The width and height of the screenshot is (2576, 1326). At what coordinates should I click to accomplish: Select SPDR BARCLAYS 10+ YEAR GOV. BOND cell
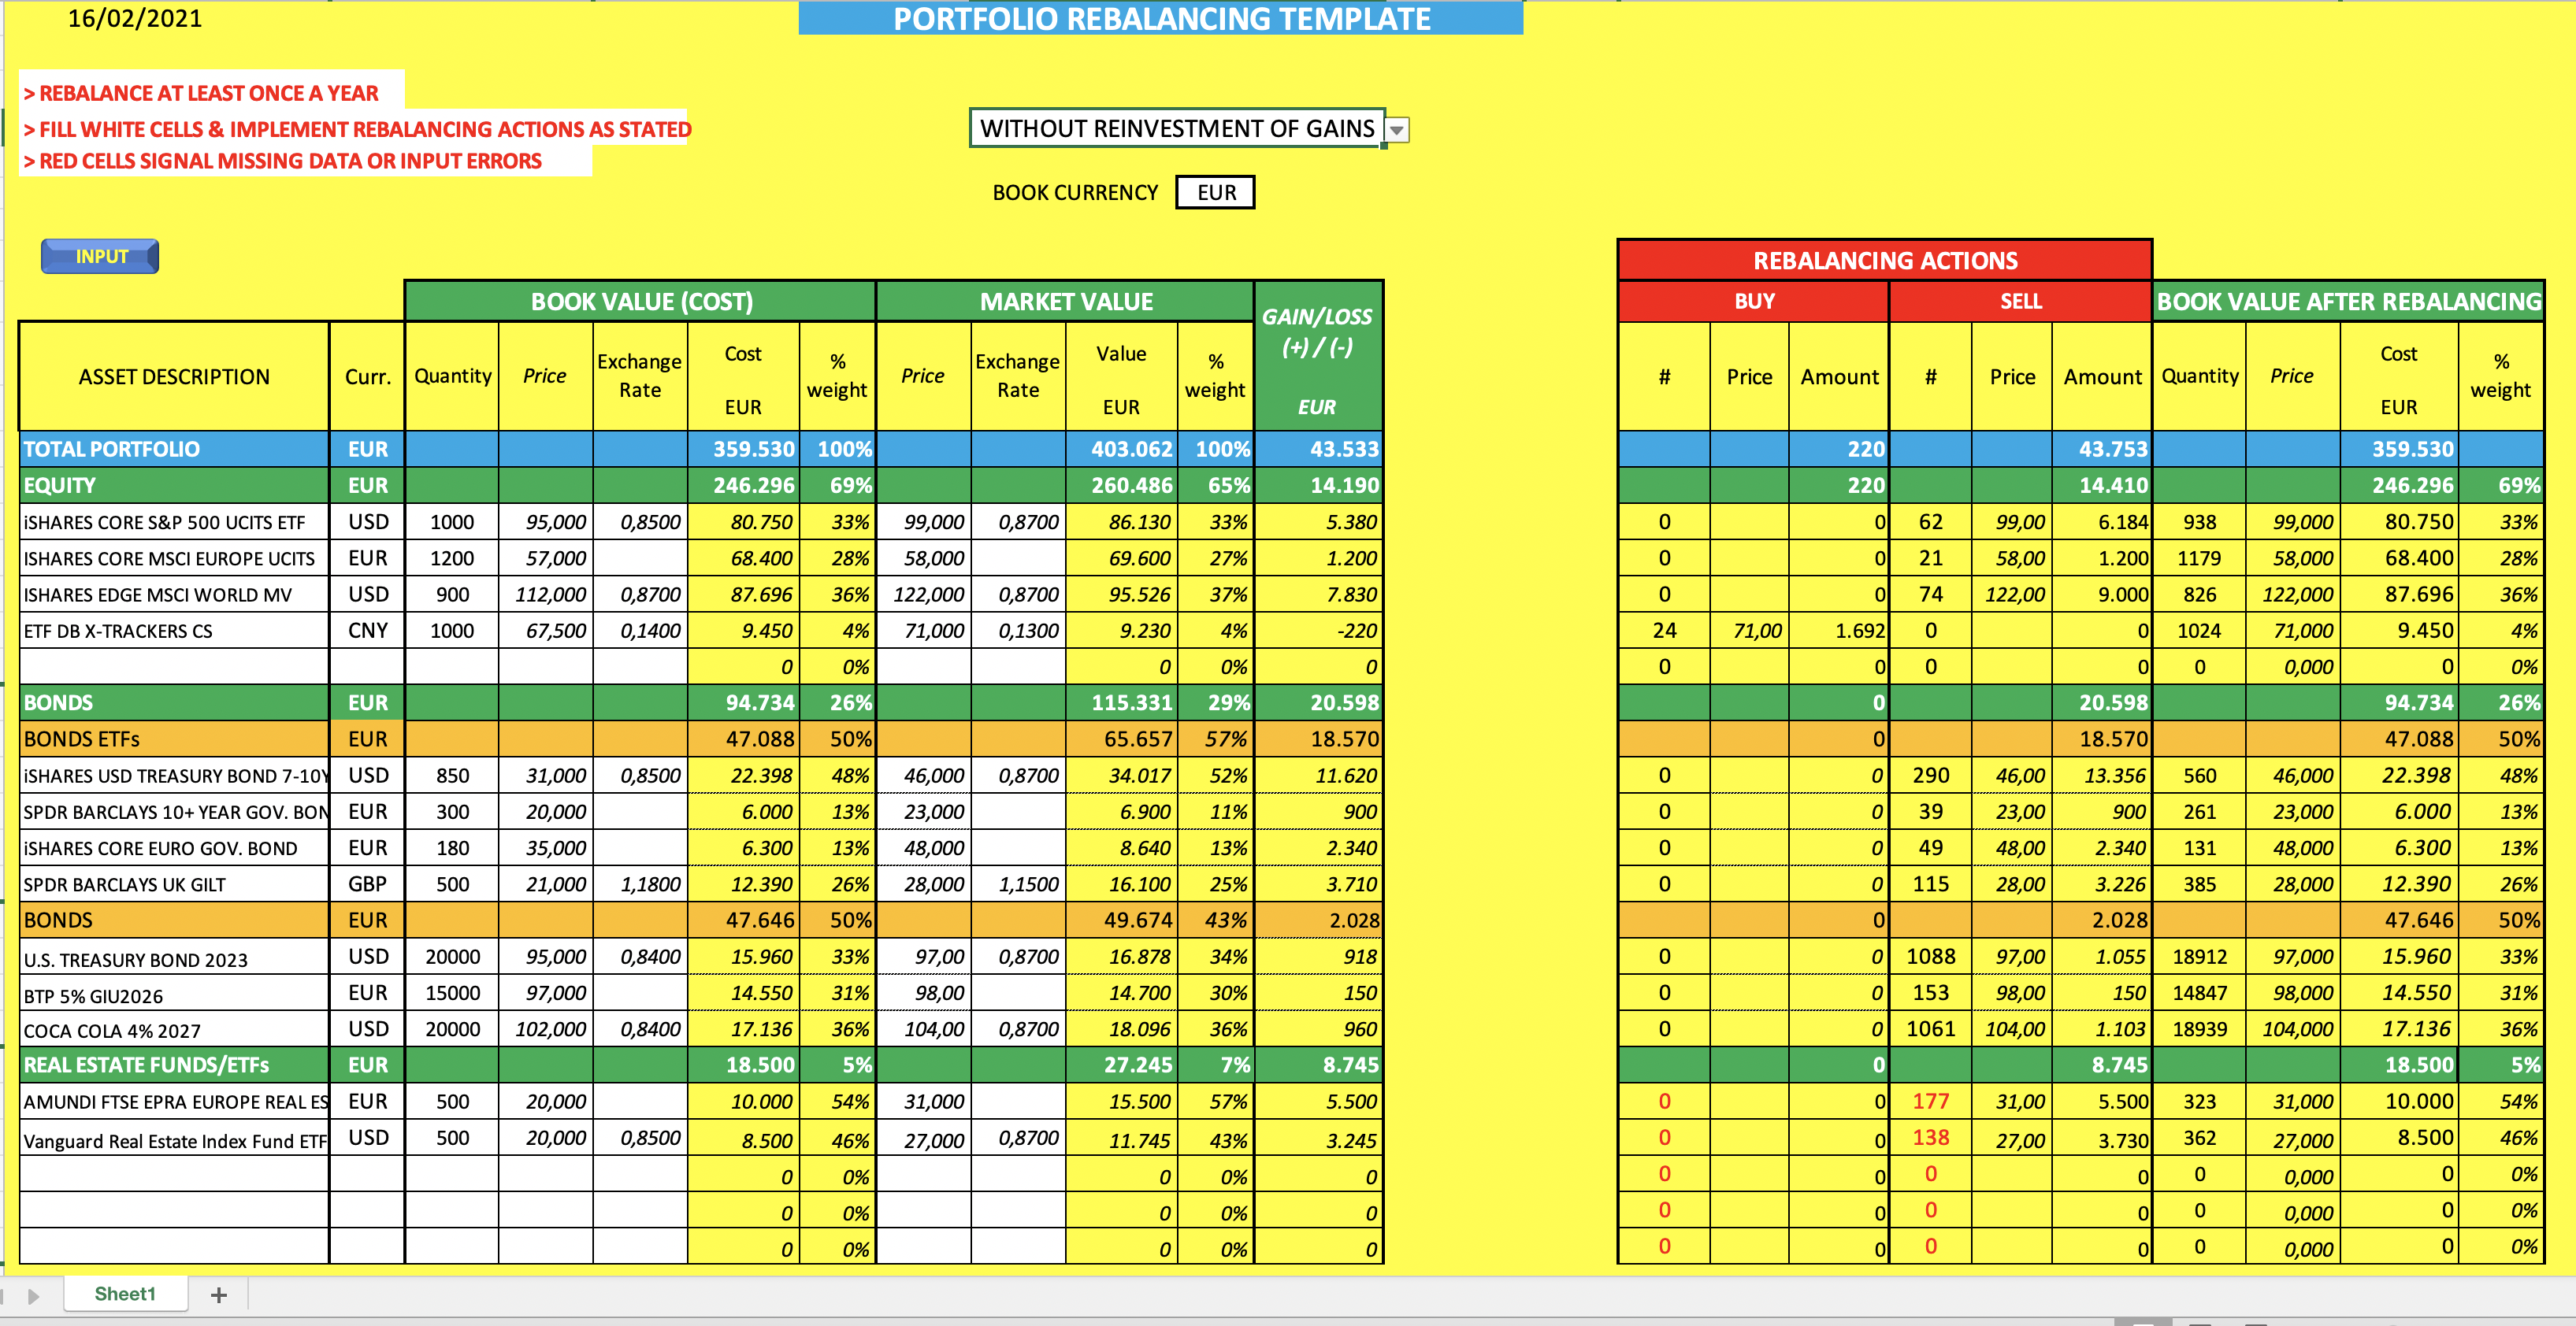(x=175, y=811)
